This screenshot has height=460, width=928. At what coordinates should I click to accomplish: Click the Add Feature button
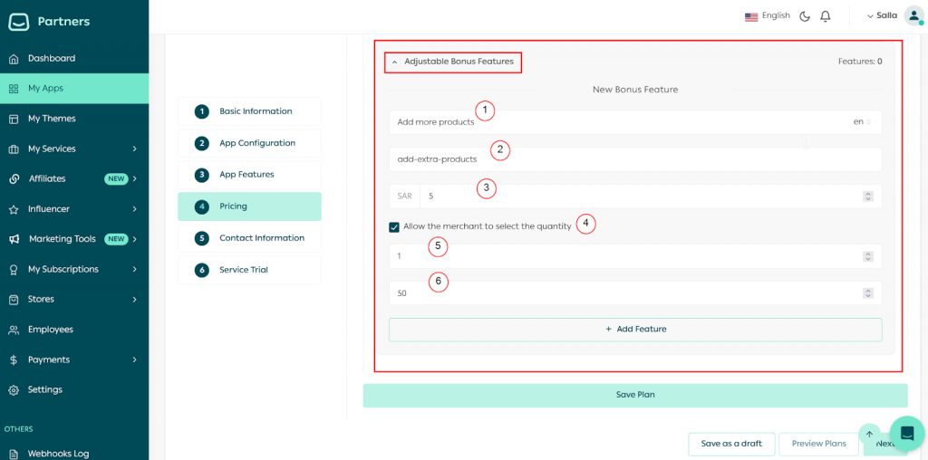coord(634,330)
